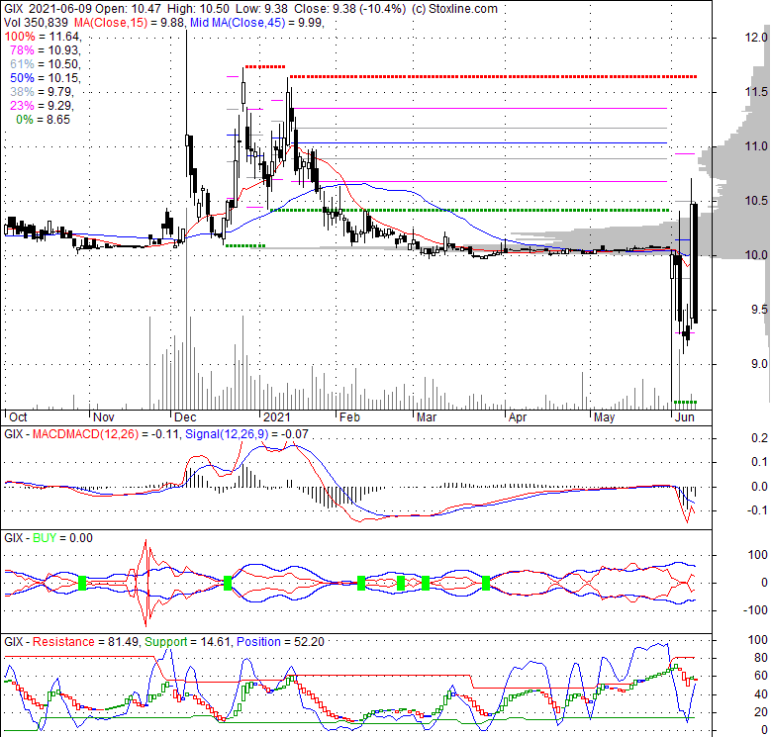This screenshot has height=737, width=772.
Task: Click the 9.5 price axis label
Action: coord(759,310)
